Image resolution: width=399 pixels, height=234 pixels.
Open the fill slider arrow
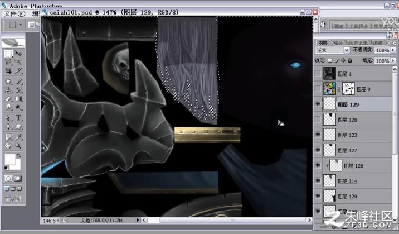pos(393,61)
